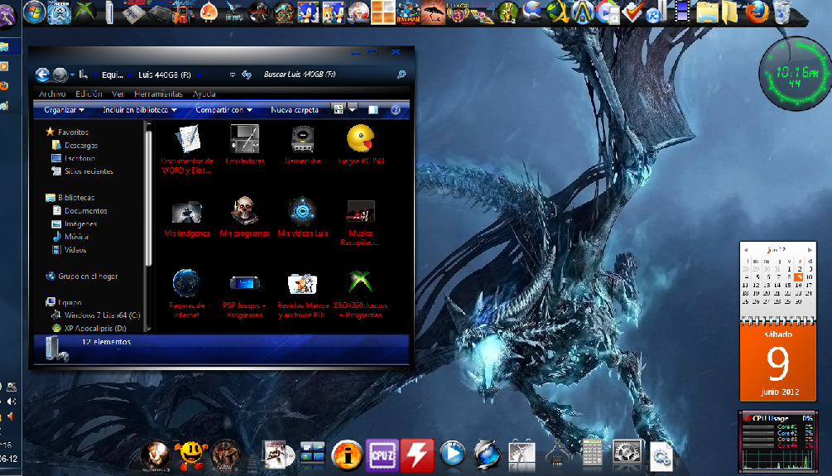Screen dimensions: 832x476
Task: Open the red lightning Flash icon in dock
Action: [417, 456]
